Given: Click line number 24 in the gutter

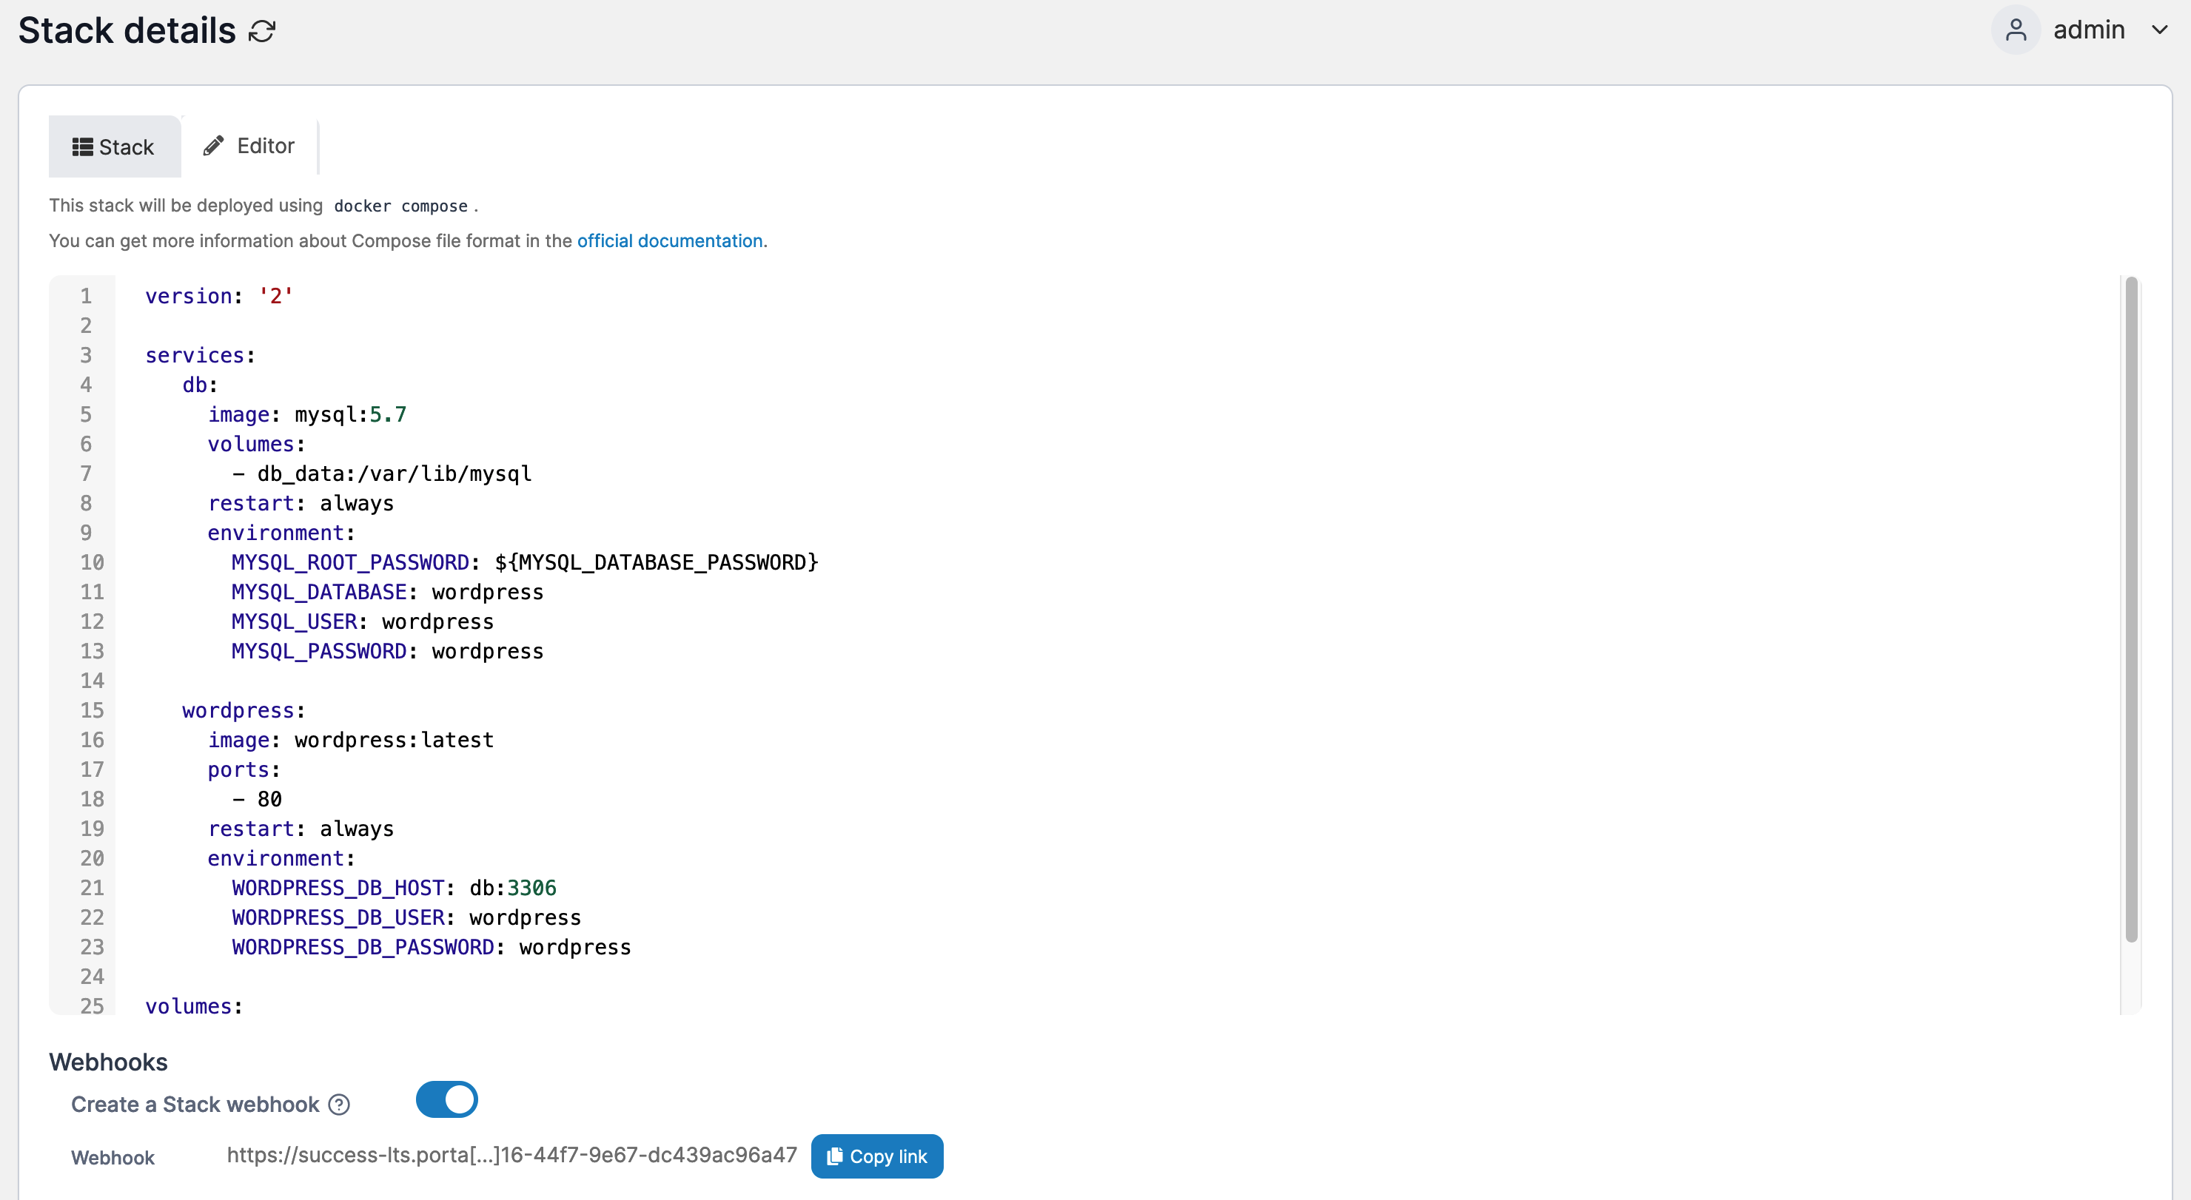Looking at the screenshot, I should coord(92,977).
